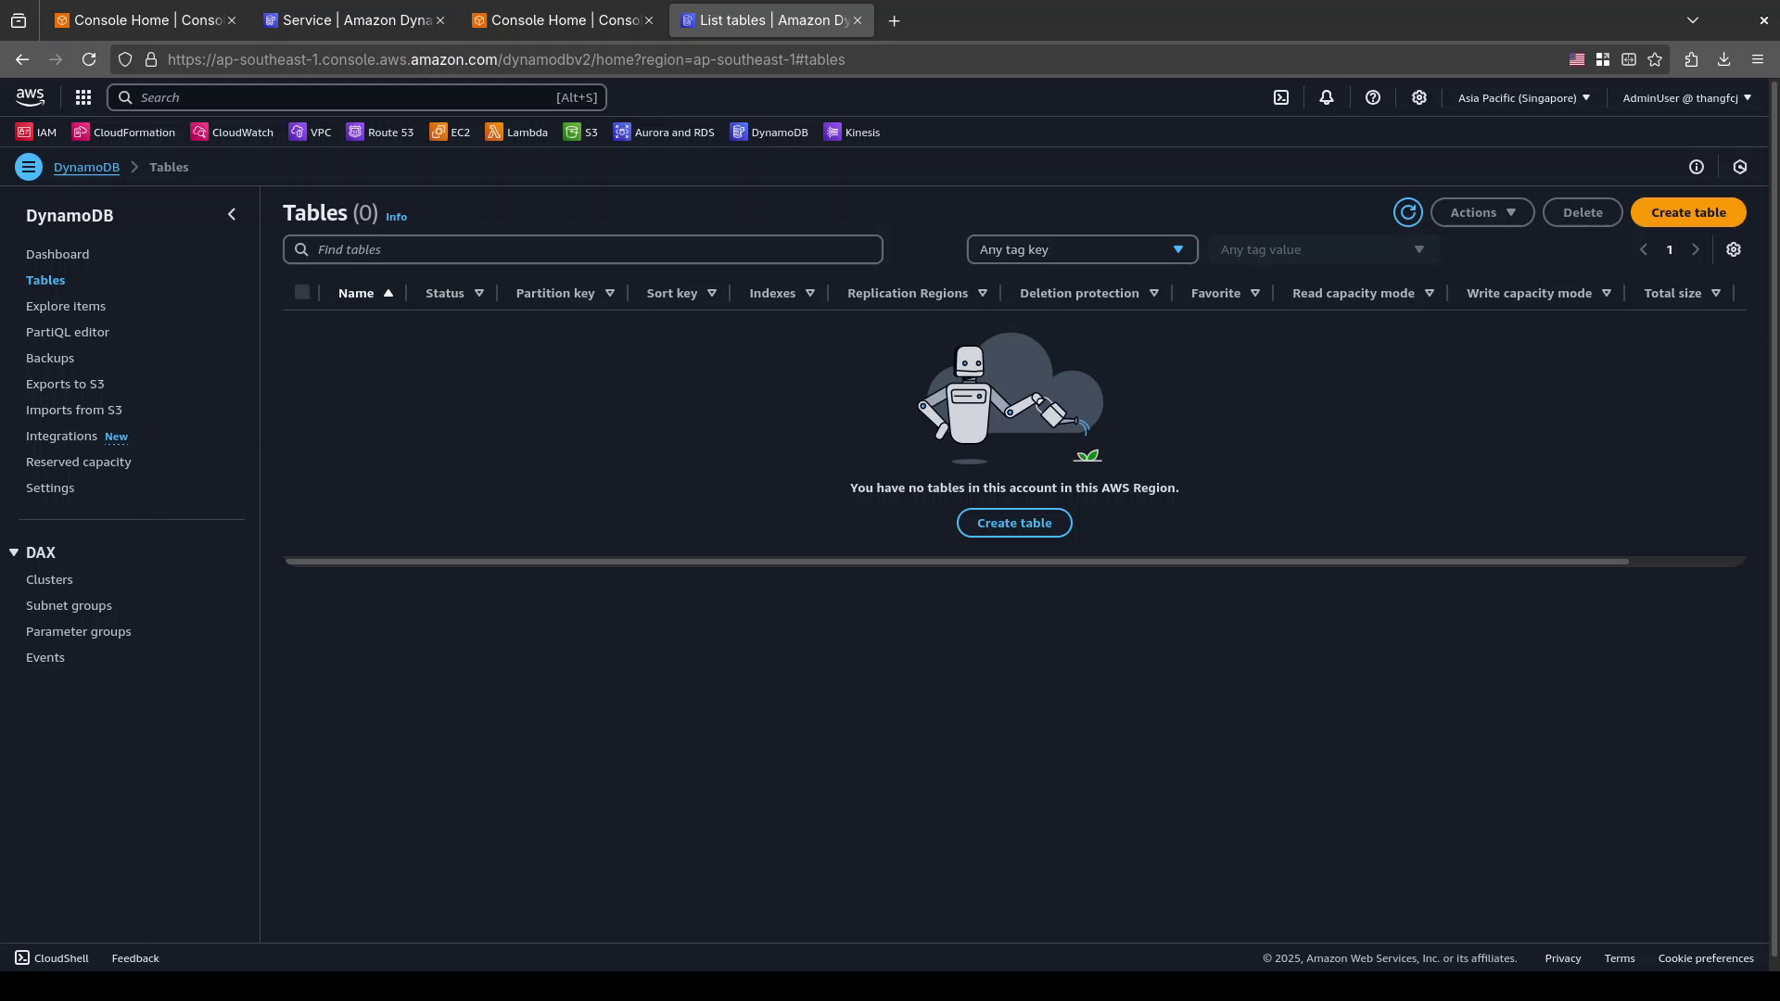Open the IAM favorite shortcut
The width and height of the screenshot is (1780, 1001).
pyautogui.click(x=36, y=133)
